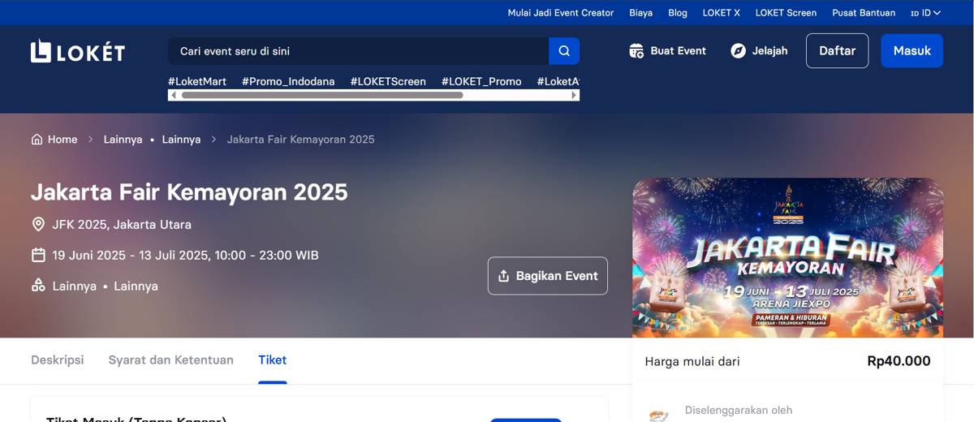974x422 pixels.
Task: Click the #LoketMart hashtag
Action: tap(197, 81)
